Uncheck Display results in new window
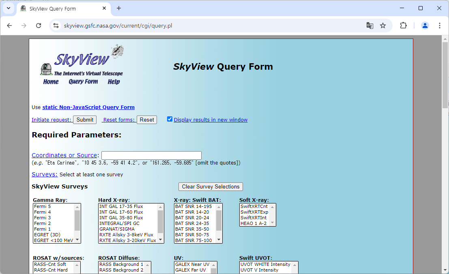The height and width of the screenshot is (274, 449). 170,119
